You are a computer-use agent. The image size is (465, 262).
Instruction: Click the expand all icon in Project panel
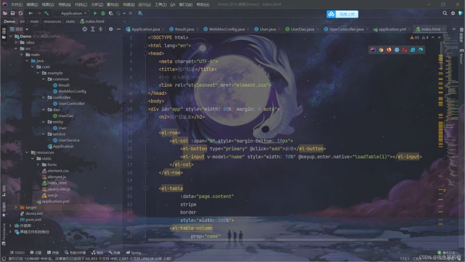pyautogui.click(x=93, y=29)
